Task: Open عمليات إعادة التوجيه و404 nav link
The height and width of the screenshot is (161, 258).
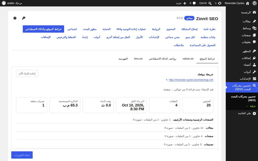Action: click(x=131, y=29)
